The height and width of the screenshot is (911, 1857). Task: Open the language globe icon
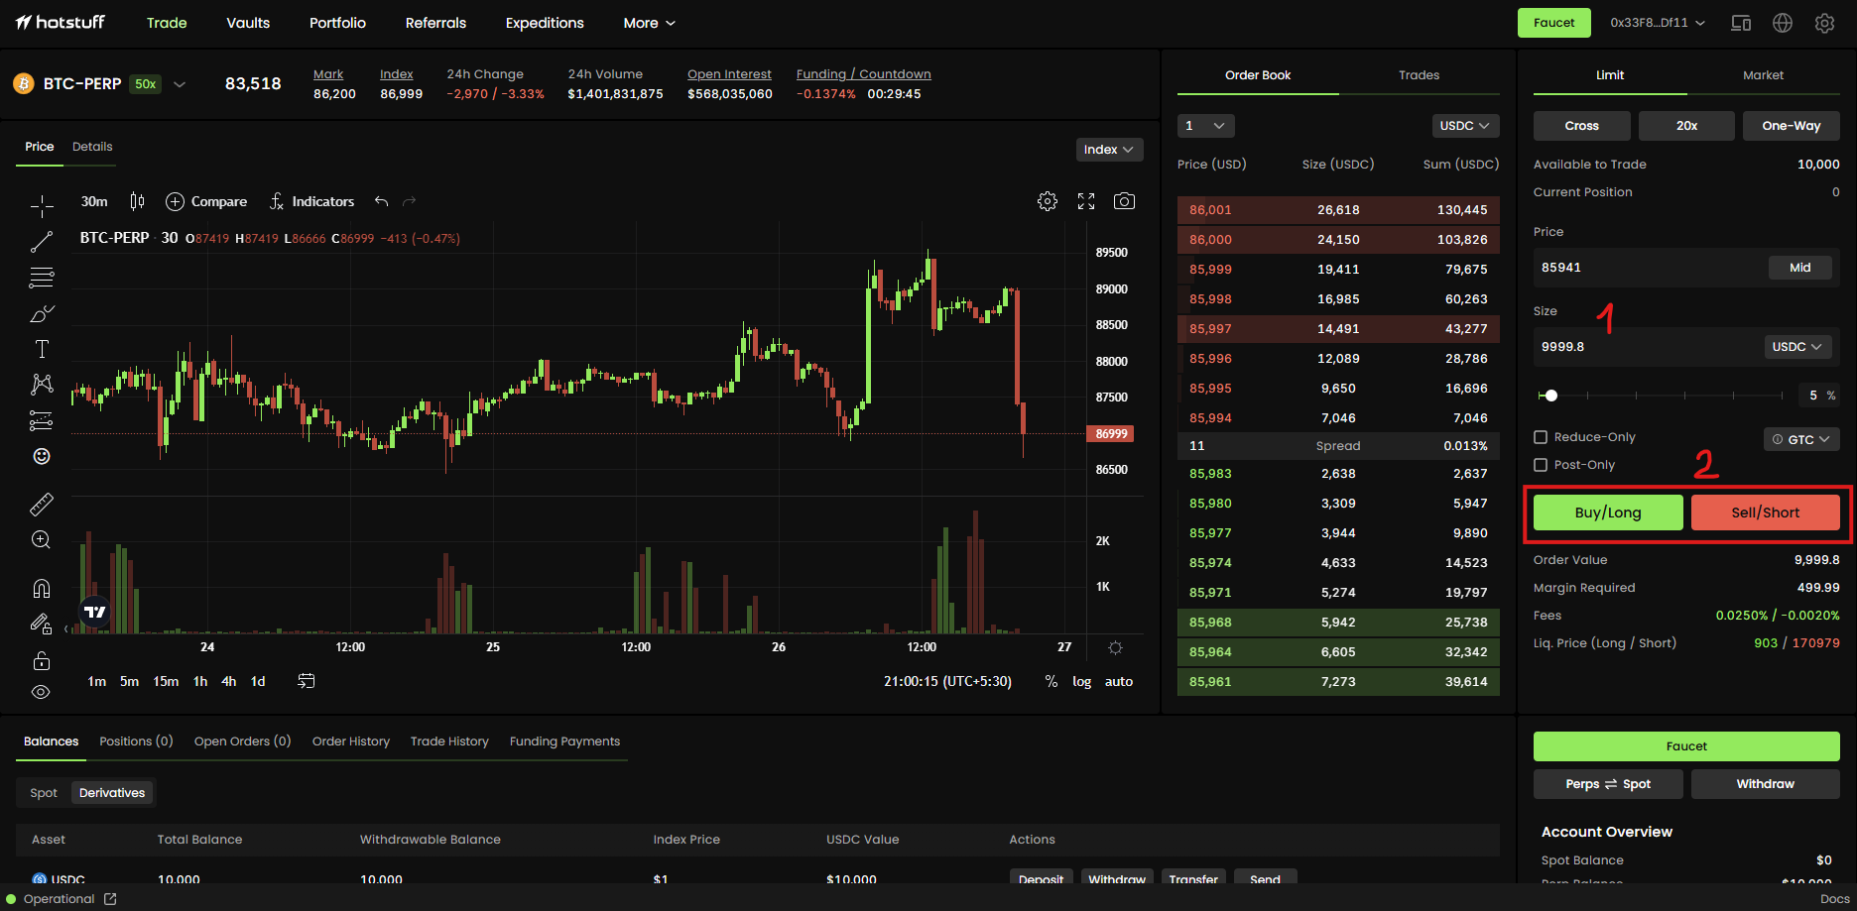click(x=1783, y=23)
